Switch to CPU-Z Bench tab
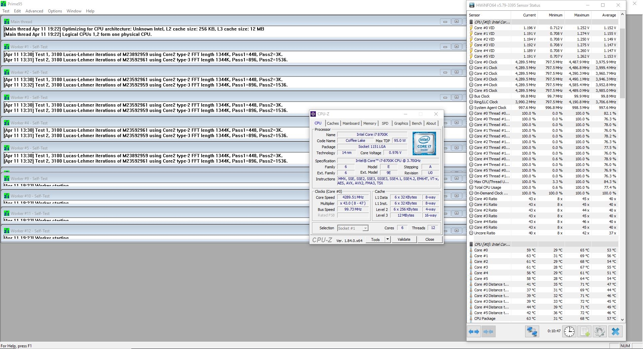Viewport: 643px width, 349px height. pos(417,123)
